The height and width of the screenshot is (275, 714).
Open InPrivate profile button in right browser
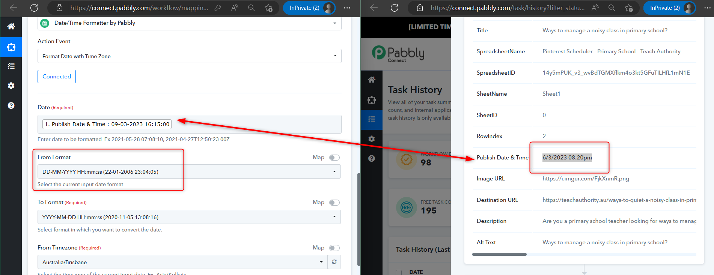(x=669, y=8)
